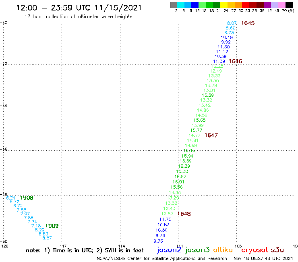The width and height of the screenshot is (298, 262).
Task: Click the 8.60 wave height value
Action: pos(230,28)
